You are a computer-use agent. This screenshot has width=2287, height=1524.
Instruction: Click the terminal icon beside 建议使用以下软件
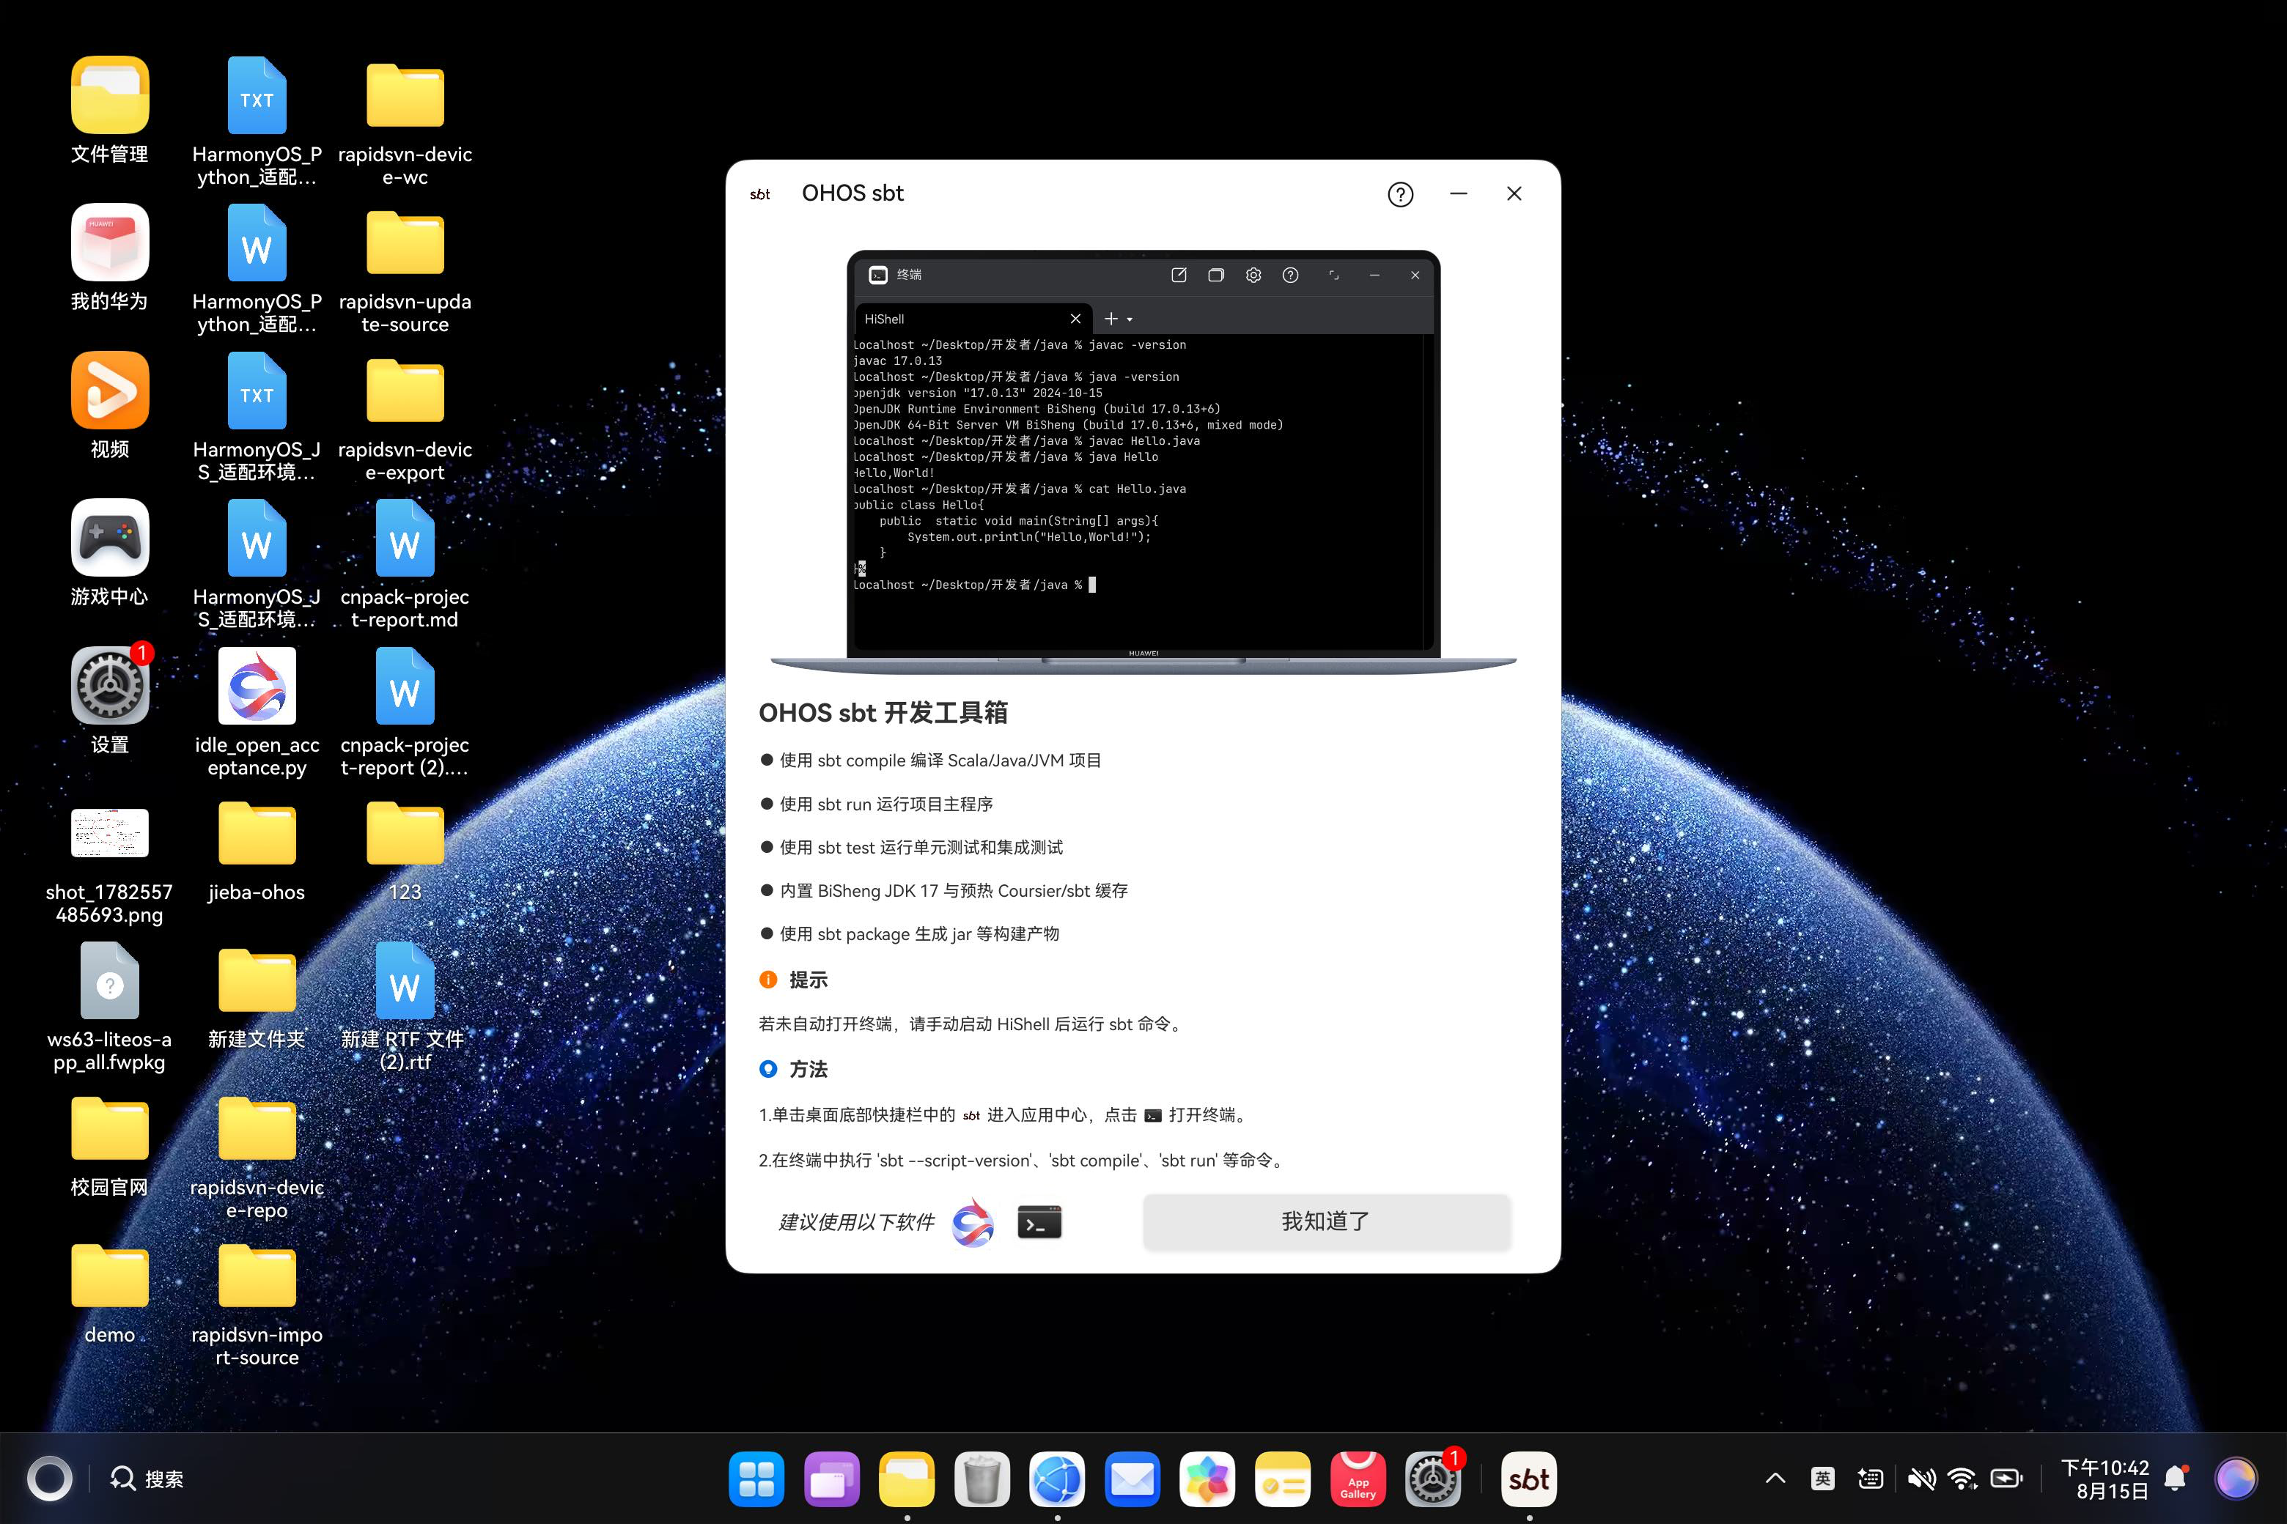tap(1039, 1221)
